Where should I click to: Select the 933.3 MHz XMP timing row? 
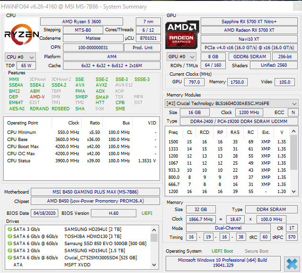228,170
